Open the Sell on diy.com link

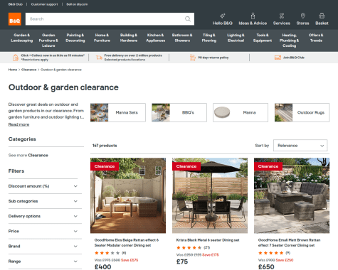coord(77,4)
